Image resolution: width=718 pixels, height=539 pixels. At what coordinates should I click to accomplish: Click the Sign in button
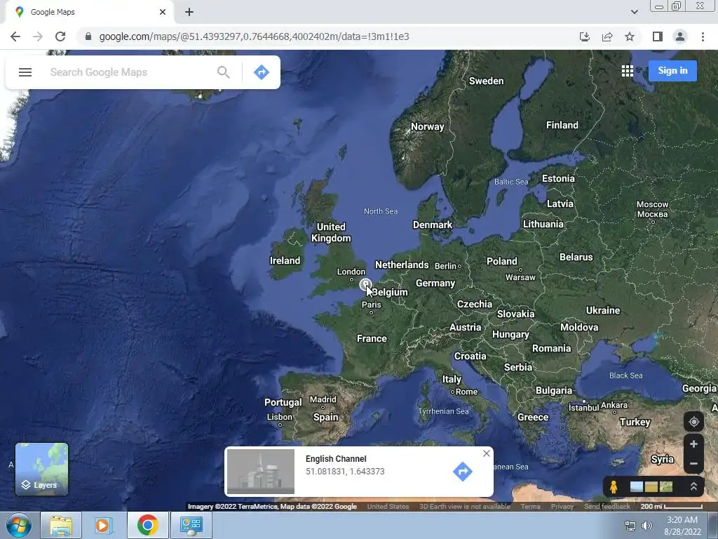(x=672, y=71)
